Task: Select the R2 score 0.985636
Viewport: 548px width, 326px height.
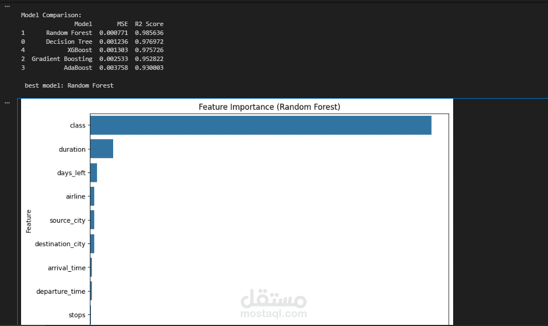Action: pyautogui.click(x=149, y=33)
